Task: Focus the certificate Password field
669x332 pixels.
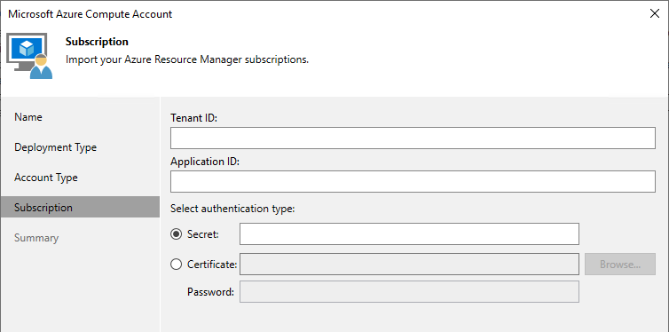Action: point(409,291)
